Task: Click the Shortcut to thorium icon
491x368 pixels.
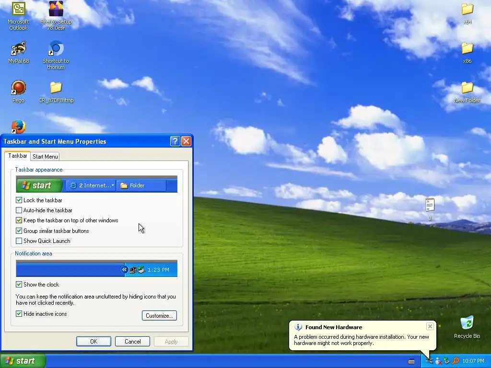Action: pos(56,55)
